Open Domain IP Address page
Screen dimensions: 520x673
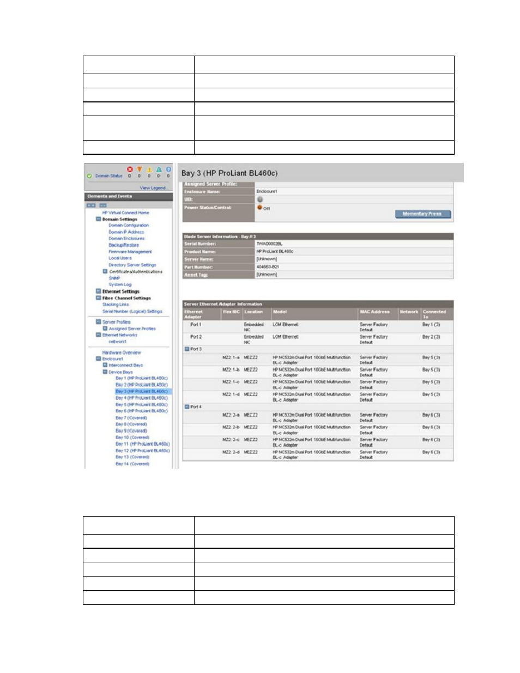[126, 232]
